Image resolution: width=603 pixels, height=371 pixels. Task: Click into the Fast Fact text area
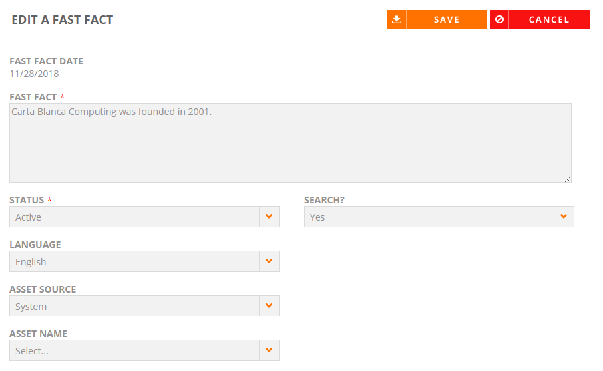[290, 143]
